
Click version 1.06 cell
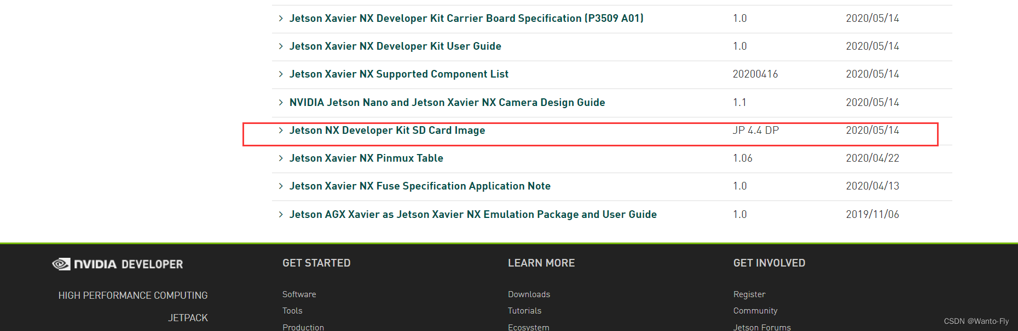(743, 158)
